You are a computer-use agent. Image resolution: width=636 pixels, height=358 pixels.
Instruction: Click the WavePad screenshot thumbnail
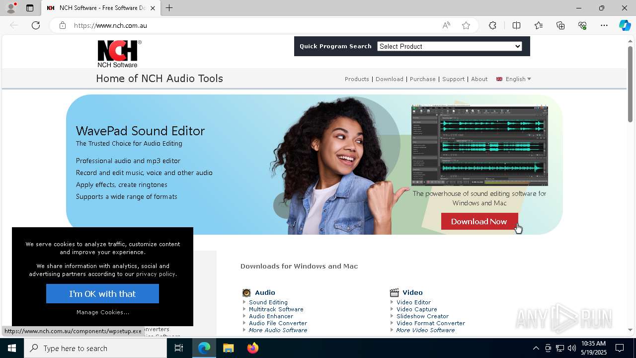tap(479, 145)
